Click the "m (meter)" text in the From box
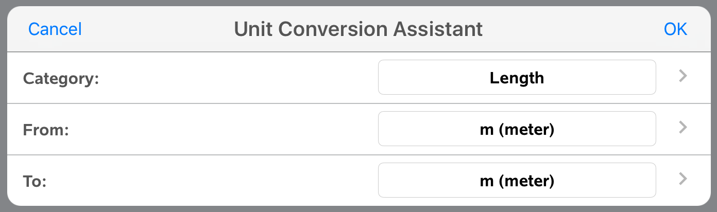Viewport: 717px width, 212px height. click(x=517, y=130)
